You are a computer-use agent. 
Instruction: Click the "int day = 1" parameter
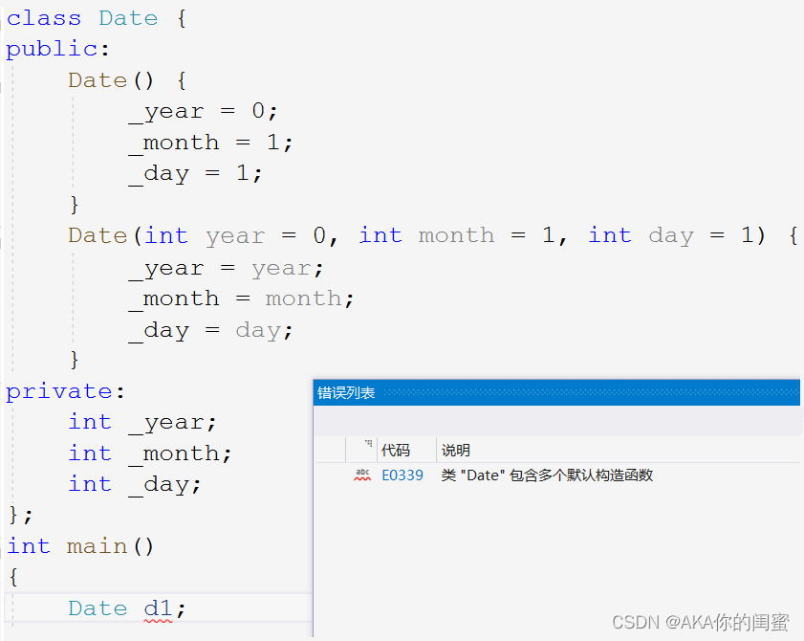pyautogui.click(x=670, y=236)
